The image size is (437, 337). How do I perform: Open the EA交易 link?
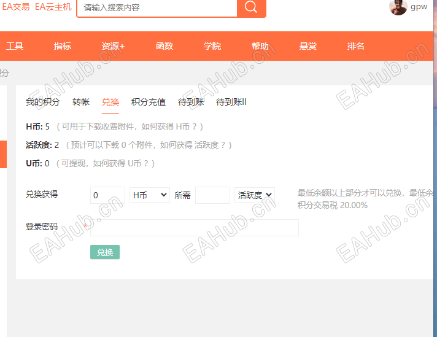click(16, 7)
